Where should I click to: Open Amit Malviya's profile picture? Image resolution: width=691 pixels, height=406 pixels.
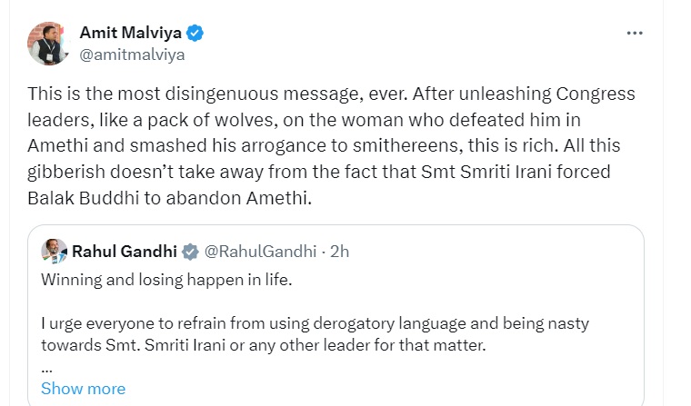click(48, 43)
